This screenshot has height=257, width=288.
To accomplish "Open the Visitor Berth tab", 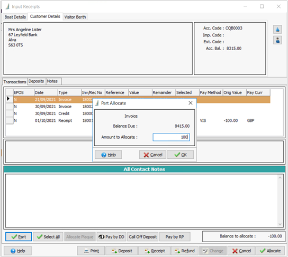I will 75,17.
